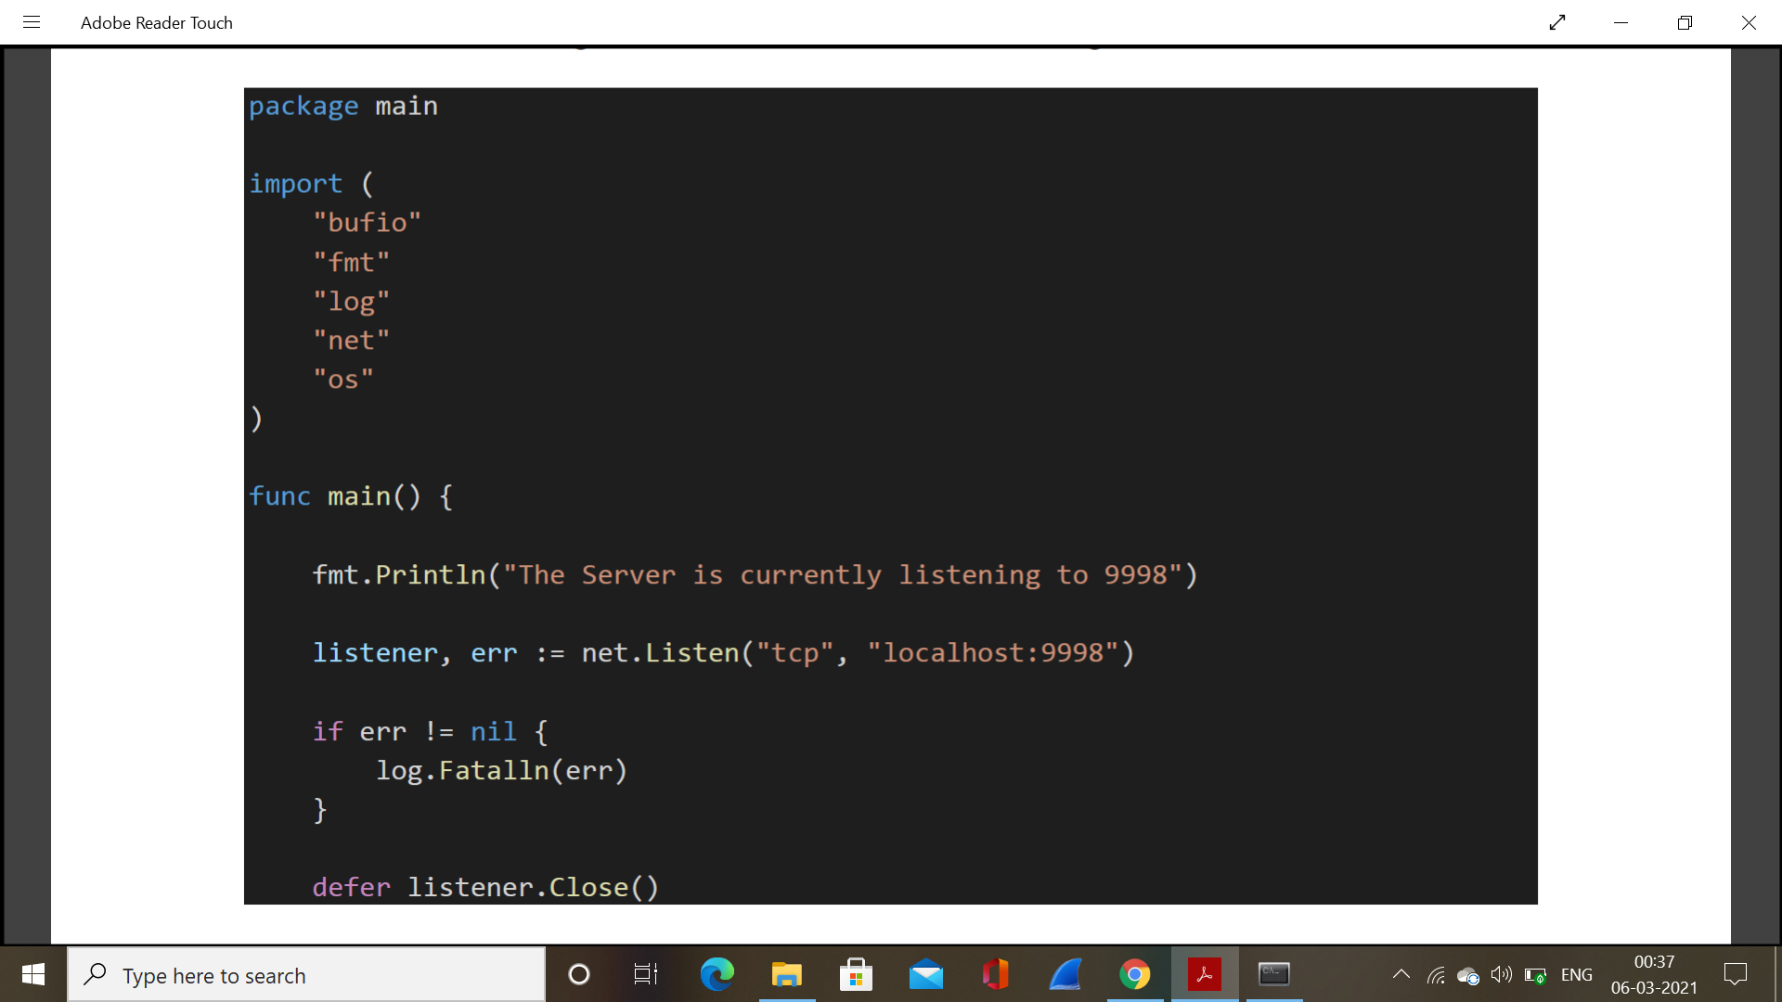This screenshot has width=1782, height=1002.
Task: Close the Adobe Reader Touch window
Action: (x=1749, y=22)
